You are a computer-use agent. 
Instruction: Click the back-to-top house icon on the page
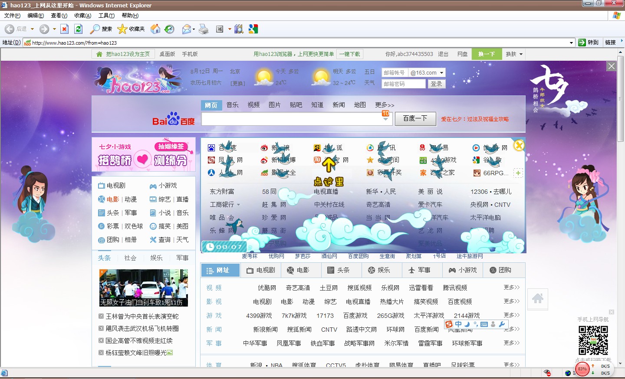[x=538, y=298]
